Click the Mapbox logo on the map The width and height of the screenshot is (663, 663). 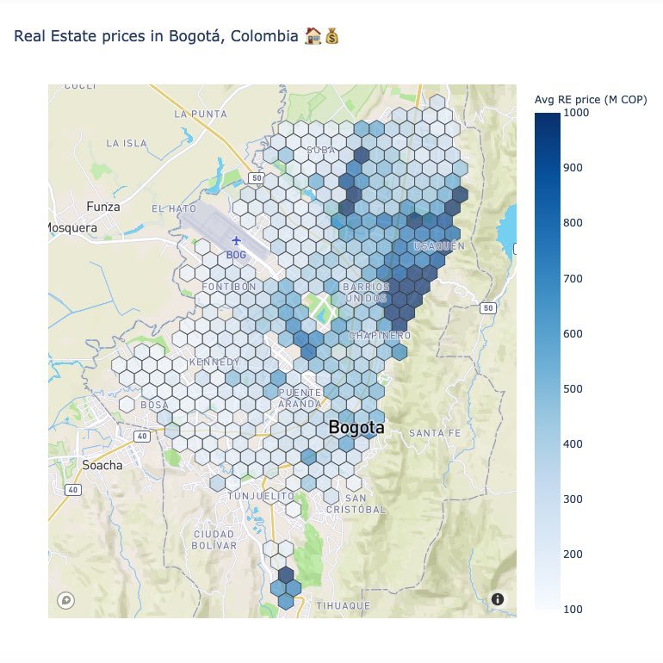coord(65,600)
